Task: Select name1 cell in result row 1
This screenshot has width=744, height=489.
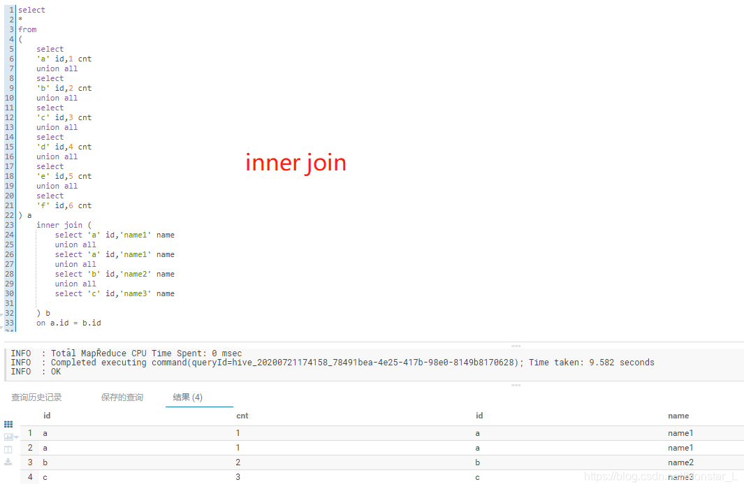Action: (x=680, y=433)
